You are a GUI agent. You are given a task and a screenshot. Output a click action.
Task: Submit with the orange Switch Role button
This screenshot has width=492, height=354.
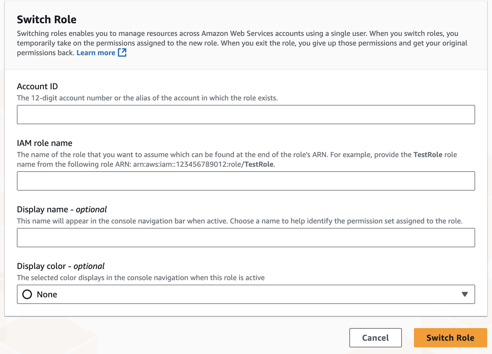pos(450,338)
